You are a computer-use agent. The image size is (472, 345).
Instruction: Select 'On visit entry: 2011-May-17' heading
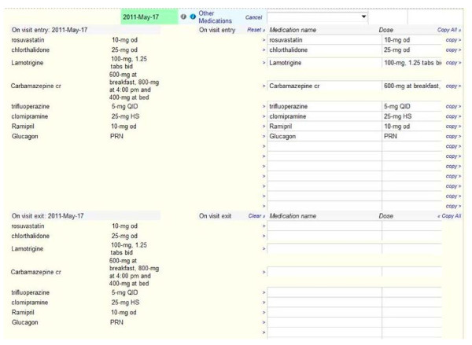50,30
